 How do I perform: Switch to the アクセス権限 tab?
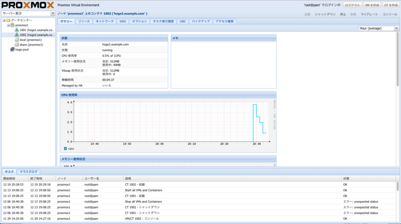click(x=225, y=22)
